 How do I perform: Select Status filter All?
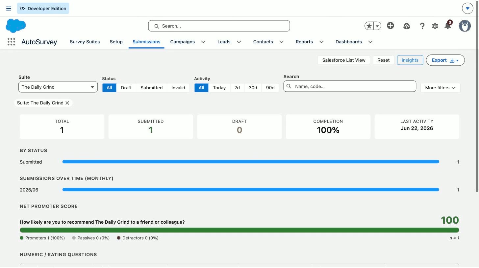pos(109,88)
